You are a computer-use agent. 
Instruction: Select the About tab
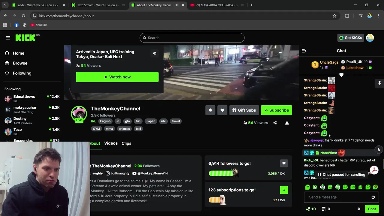coord(95,143)
